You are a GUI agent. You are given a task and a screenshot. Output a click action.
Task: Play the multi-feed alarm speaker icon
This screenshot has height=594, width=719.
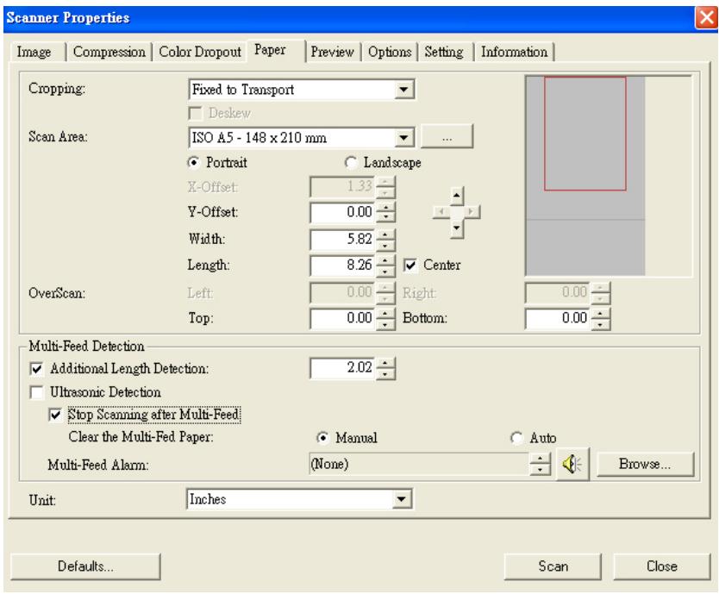point(572,464)
